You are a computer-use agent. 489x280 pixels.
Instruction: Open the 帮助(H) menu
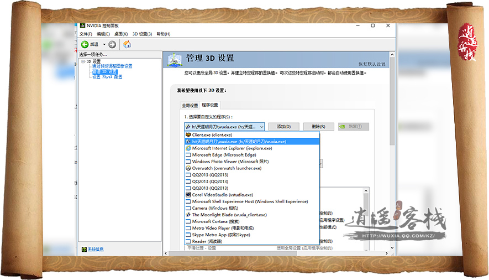tap(164, 34)
